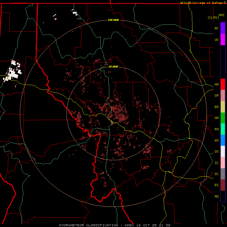Click the ND legend label
This screenshot has width=227, height=227.
[x=216, y=196]
